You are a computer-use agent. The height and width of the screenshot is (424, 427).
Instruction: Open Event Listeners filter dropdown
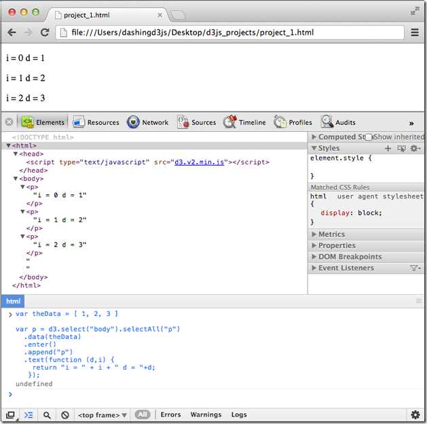[415, 268]
